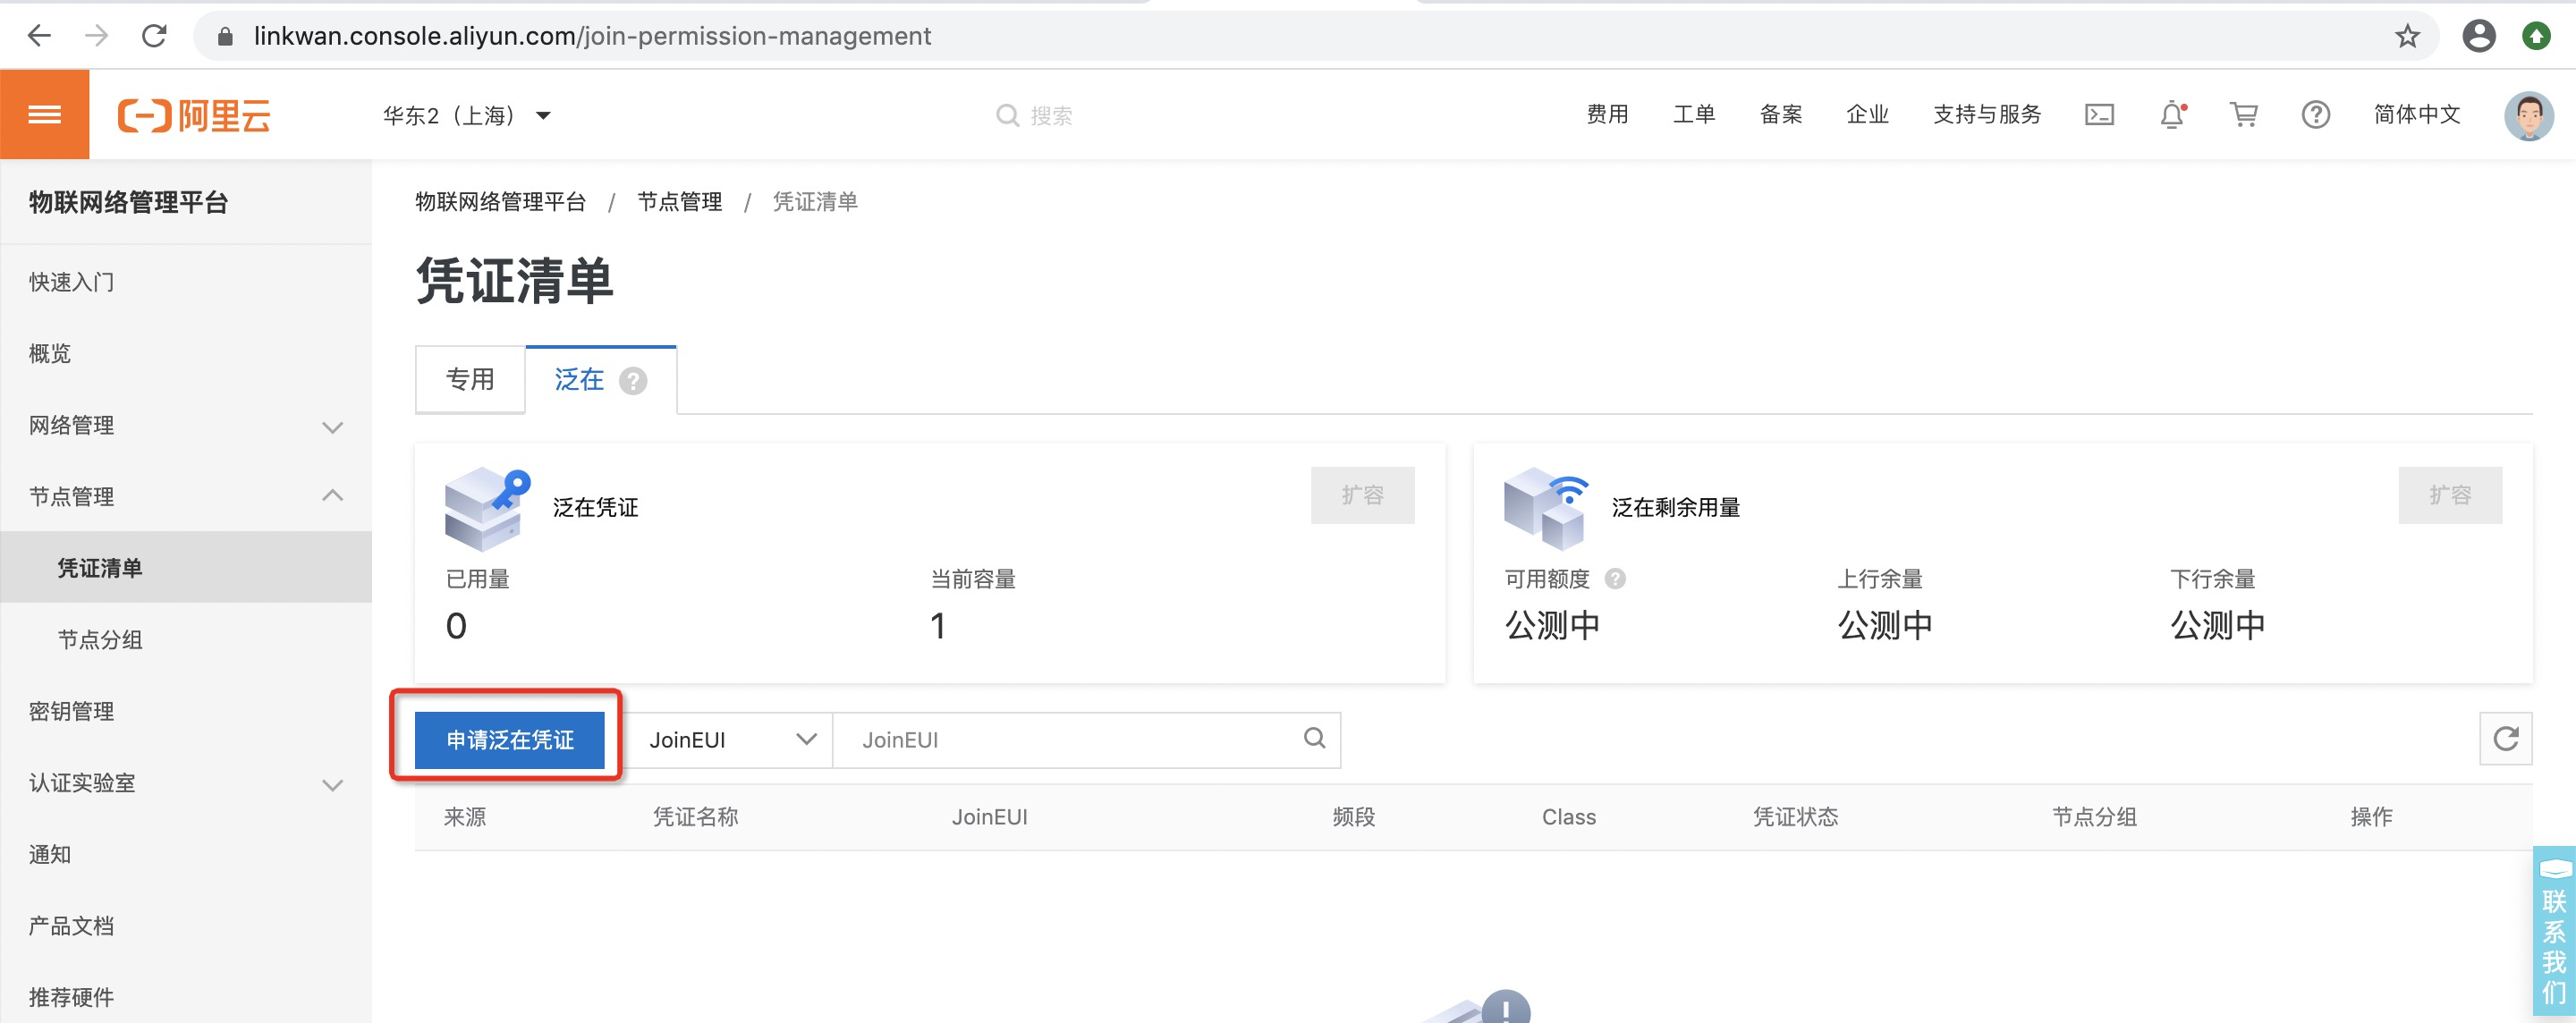Refresh the credential list table
The image size is (2576, 1023).
2505,738
